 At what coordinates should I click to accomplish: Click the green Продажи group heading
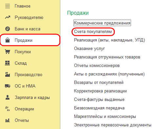[78, 13]
